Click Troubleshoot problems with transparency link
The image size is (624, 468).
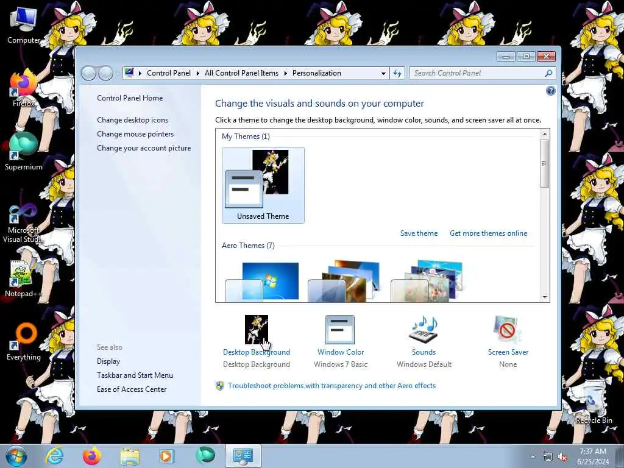tap(332, 386)
